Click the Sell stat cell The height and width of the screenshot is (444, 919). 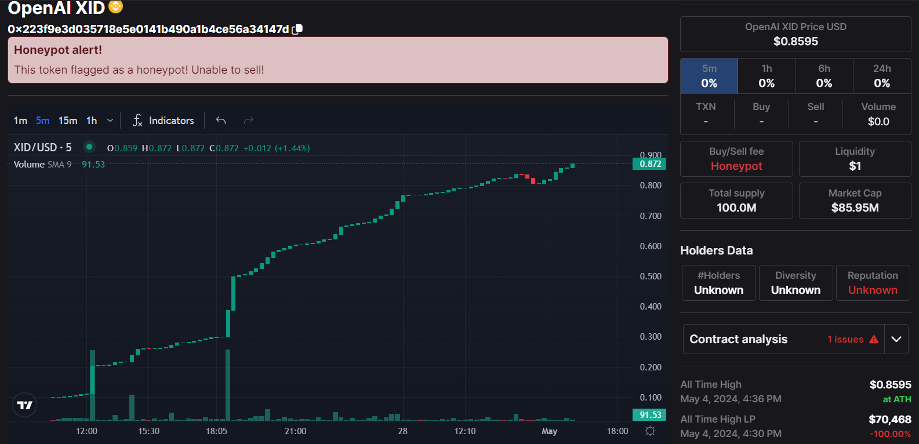pos(816,114)
